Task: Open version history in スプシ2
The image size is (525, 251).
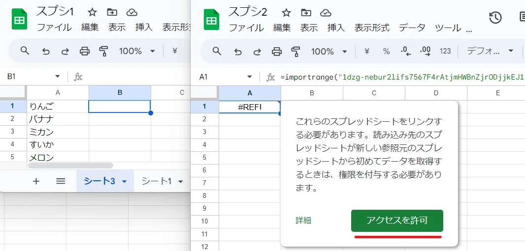Action: coord(495,17)
